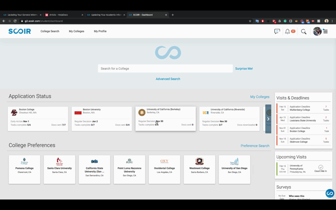Click the Westmont College shield logo

[x=199, y=161]
